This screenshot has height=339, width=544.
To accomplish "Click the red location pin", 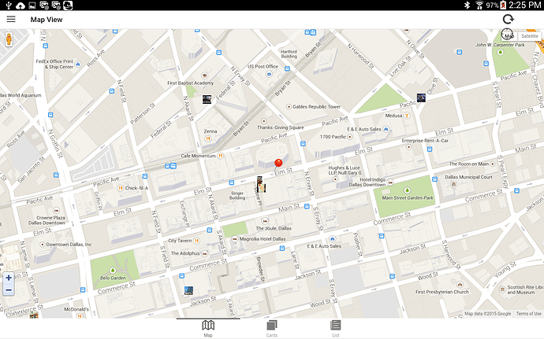I will coord(278,163).
